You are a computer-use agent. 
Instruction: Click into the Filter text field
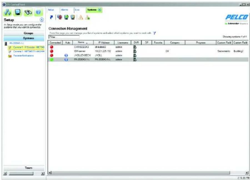coord(64,37)
